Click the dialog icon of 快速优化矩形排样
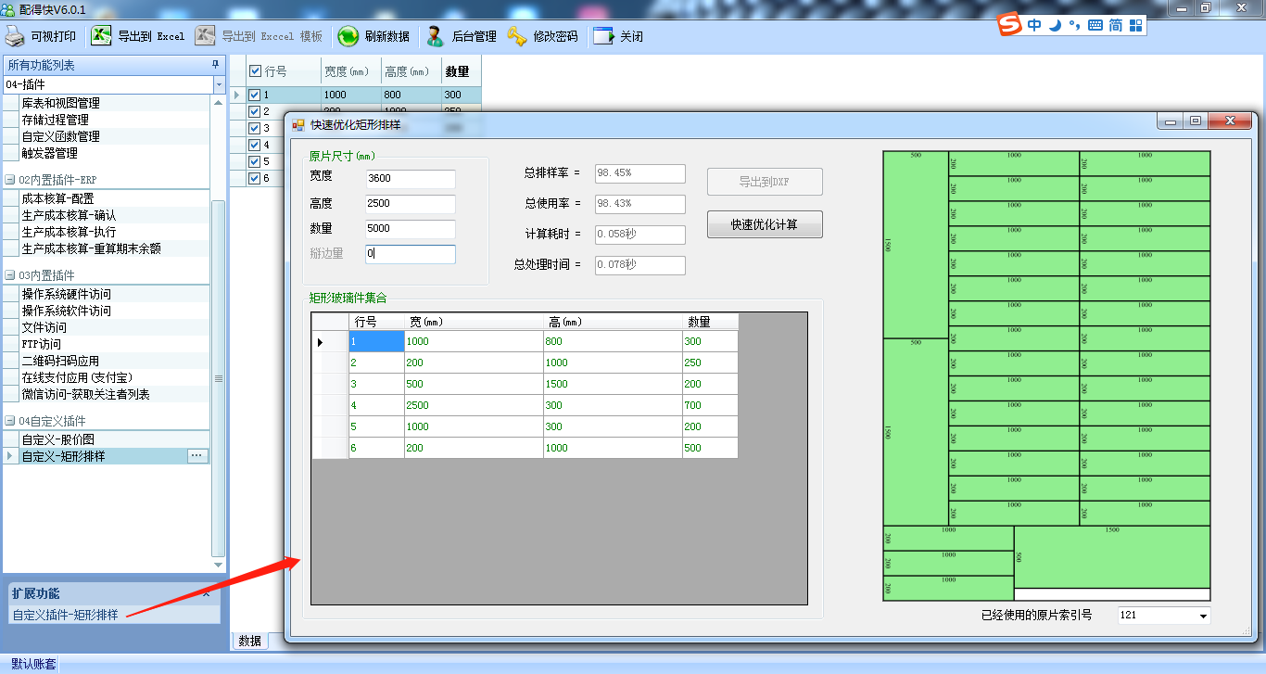Image resolution: width=1266 pixels, height=674 pixels. click(298, 123)
